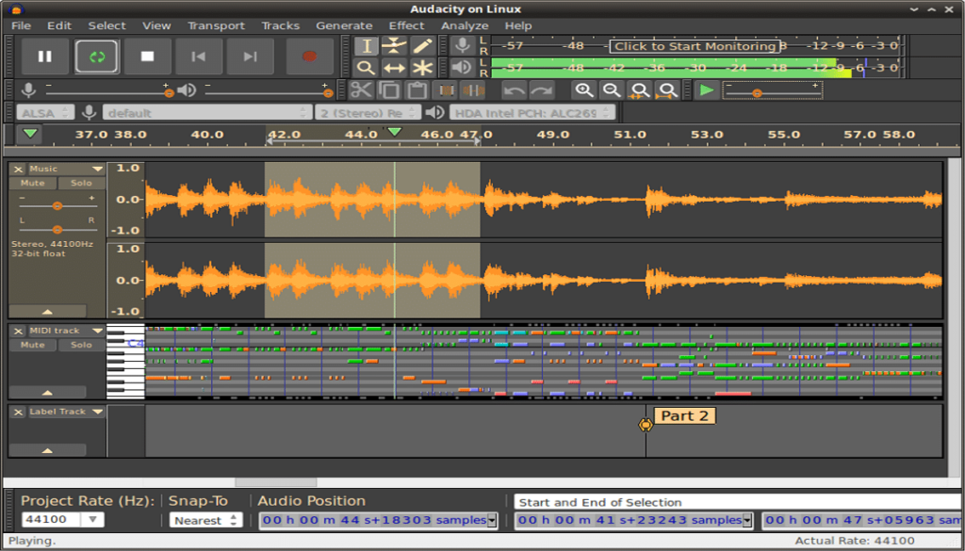
Task: Solo the MIDI track
Action: [x=82, y=345]
